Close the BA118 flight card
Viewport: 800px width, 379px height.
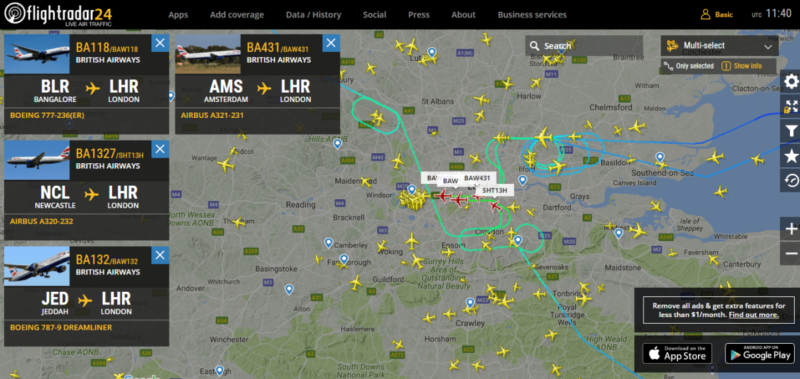[160, 43]
